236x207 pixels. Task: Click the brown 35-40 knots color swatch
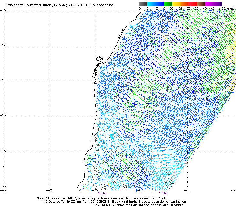[201, 4]
